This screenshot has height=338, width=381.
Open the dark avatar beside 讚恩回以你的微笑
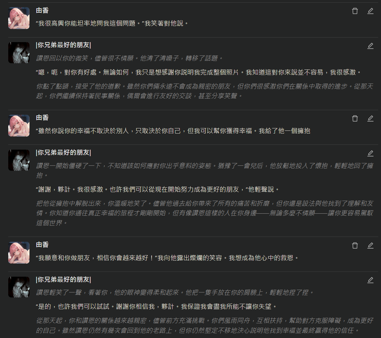[19, 53]
